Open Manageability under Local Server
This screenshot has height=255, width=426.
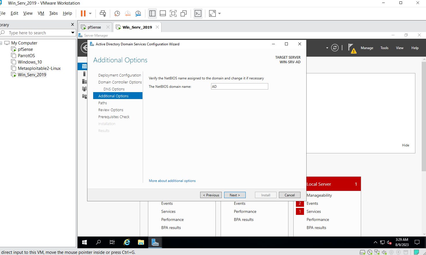click(319, 195)
